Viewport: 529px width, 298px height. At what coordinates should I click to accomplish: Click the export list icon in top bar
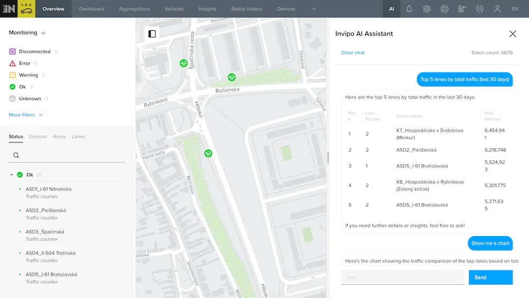pyautogui.click(x=462, y=9)
